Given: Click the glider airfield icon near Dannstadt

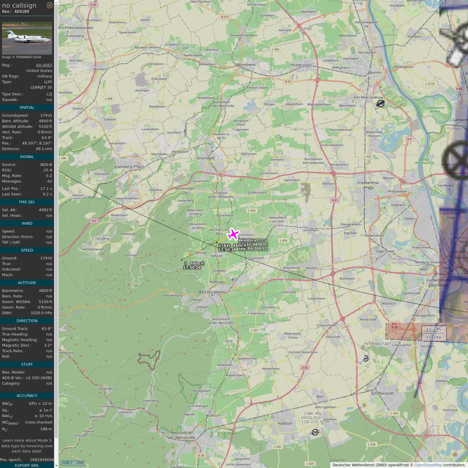Looking at the screenshot, I should pos(366,358).
